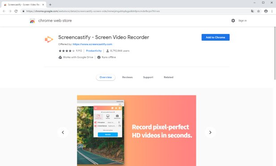Switch to the Reviews tab

click(127, 77)
